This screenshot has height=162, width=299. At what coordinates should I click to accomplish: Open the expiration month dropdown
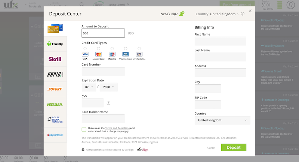(89, 87)
